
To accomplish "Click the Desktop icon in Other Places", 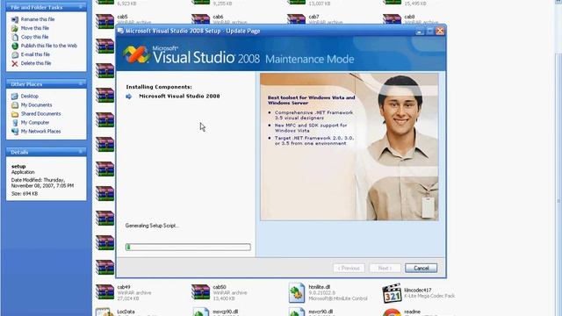I will pyautogui.click(x=15, y=97).
